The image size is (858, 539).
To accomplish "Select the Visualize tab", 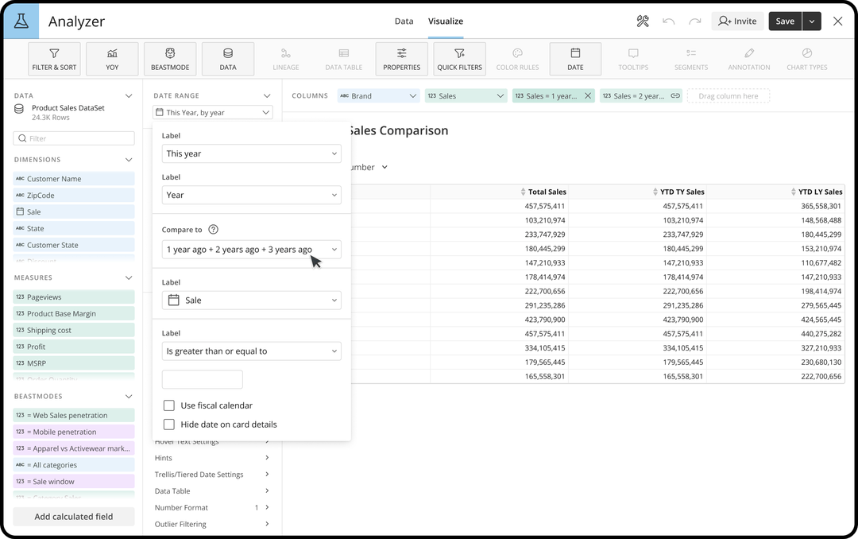I will point(446,21).
